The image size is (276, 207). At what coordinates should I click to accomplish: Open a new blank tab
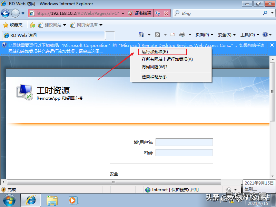(110, 36)
